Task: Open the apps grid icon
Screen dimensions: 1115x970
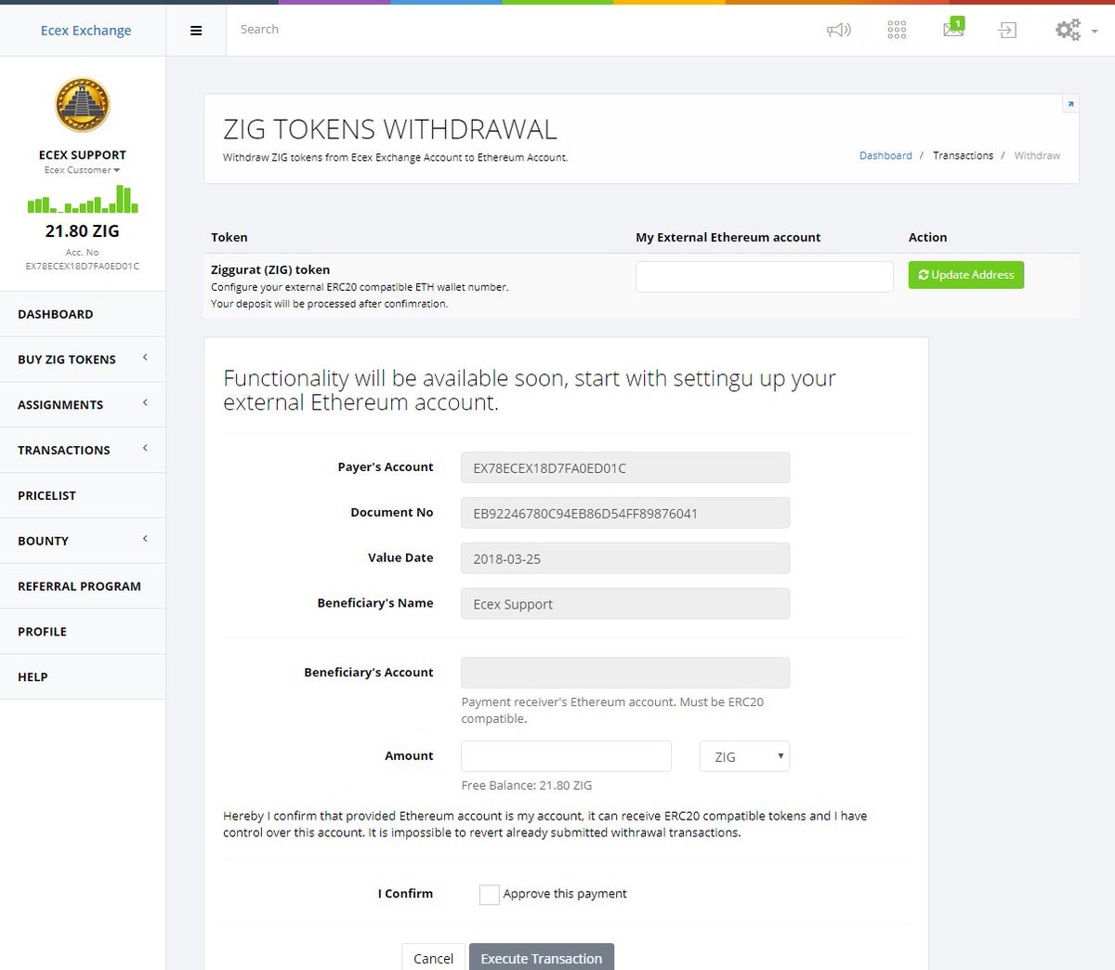Action: (897, 30)
